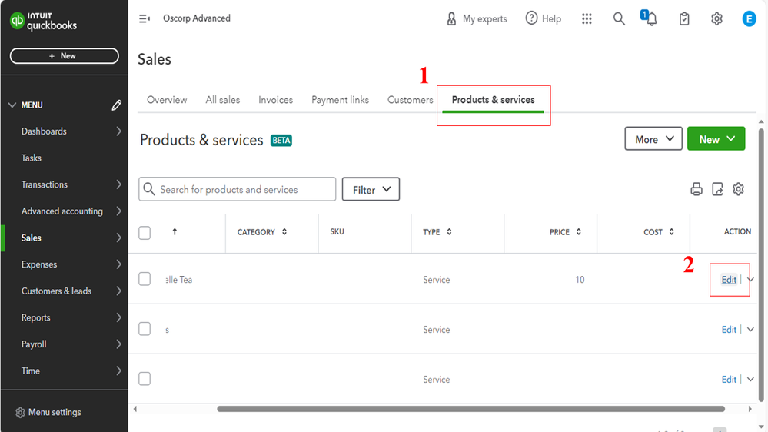Open the settings gear in top bar
Image resolution: width=768 pixels, height=432 pixels.
[716, 19]
